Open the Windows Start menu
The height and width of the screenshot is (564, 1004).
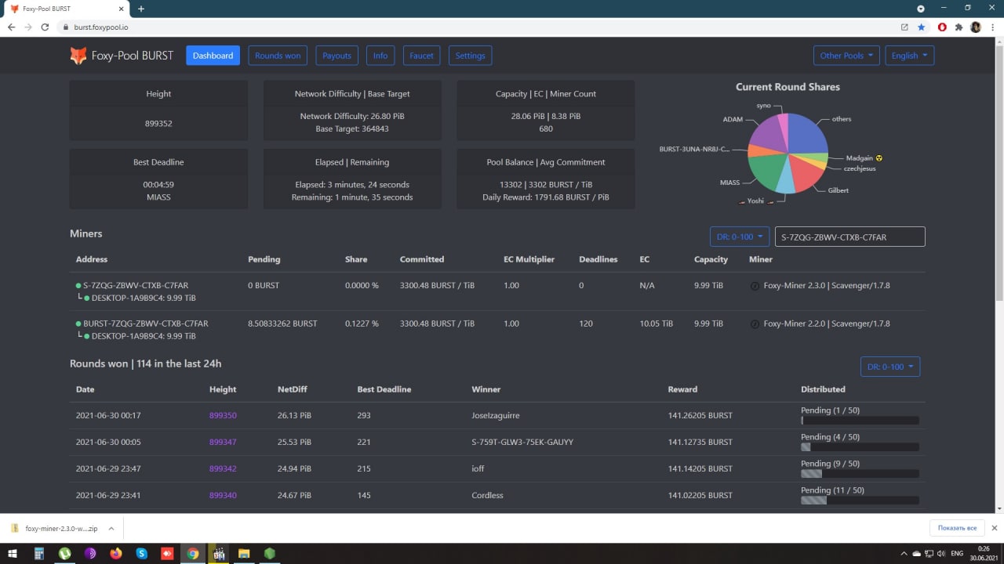click(12, 553)
